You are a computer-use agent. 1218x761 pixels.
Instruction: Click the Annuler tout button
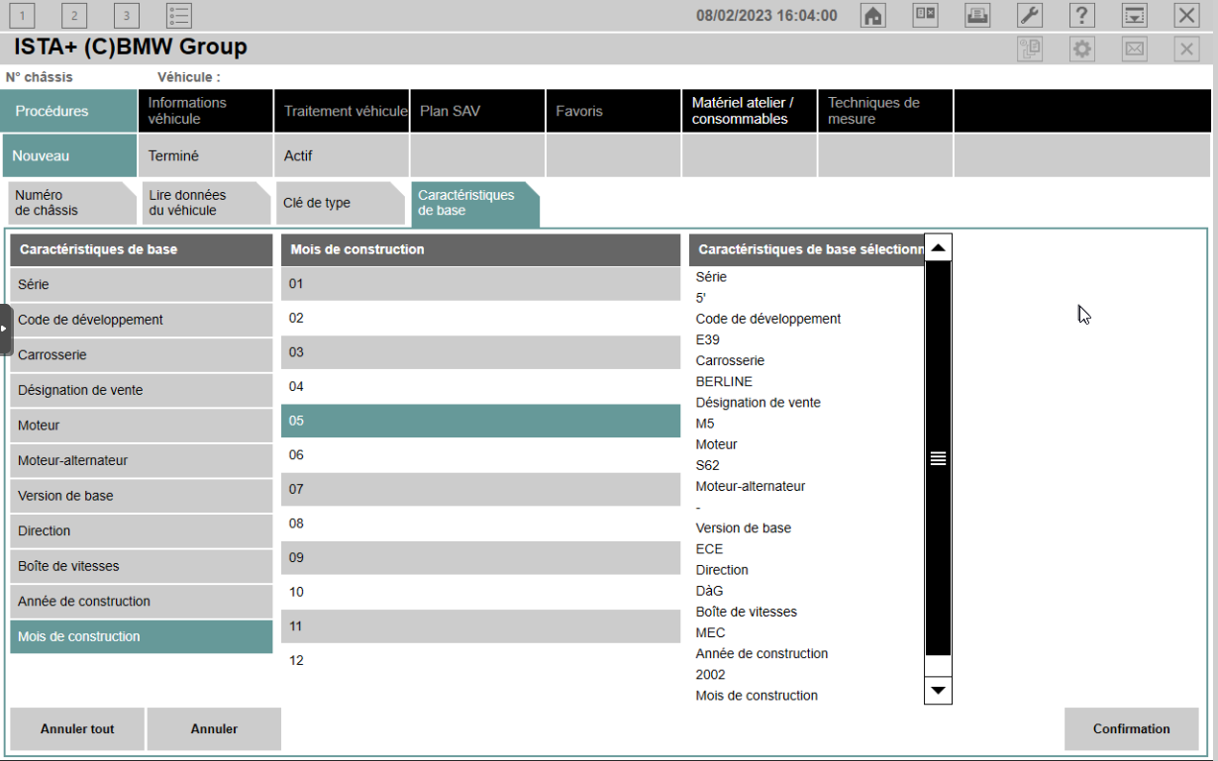click(x=77, y=729)
